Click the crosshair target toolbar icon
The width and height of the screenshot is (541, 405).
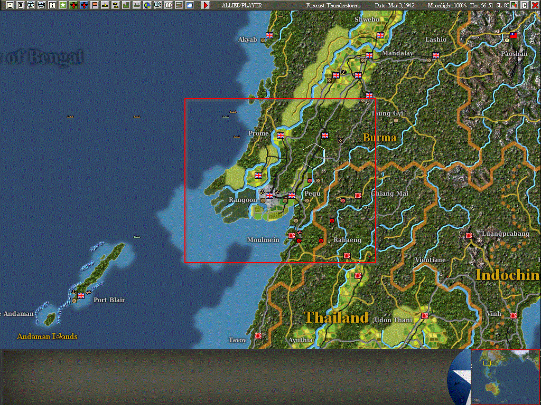[157, 5]
